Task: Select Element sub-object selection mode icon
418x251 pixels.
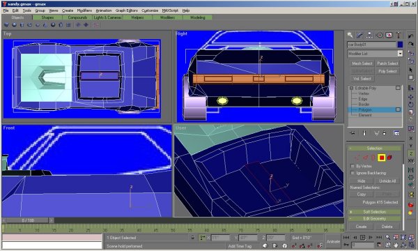Action: (x=389, y=158)
